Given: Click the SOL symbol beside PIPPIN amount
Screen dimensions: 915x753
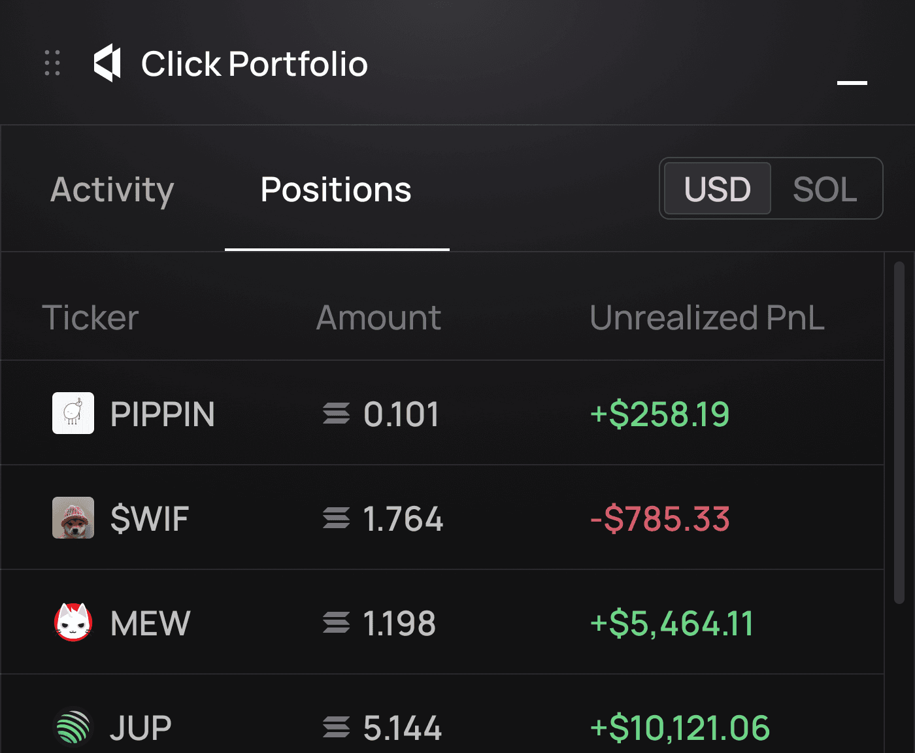Looking at the screenshot, I should click(x=337, y=414).
